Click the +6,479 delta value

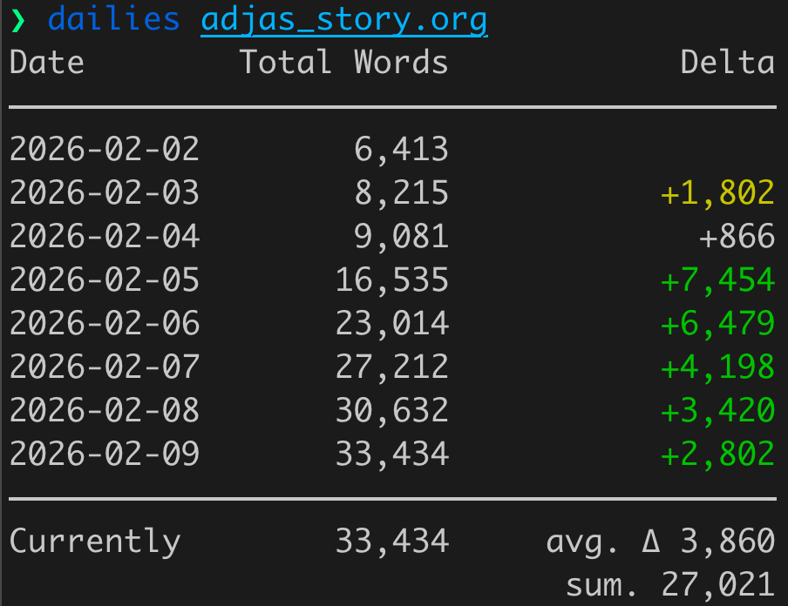[717, 324]
